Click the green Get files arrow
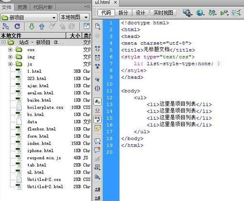The height and width of the screenshot is (201, 244). [x=31, y=26]
